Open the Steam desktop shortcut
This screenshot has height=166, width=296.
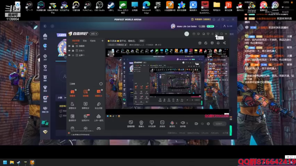[111, 6]
